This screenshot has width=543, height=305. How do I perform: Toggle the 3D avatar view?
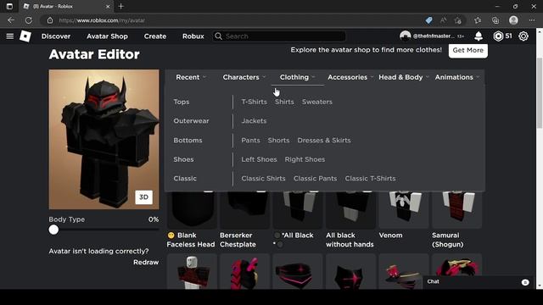[x=143, y=197]
